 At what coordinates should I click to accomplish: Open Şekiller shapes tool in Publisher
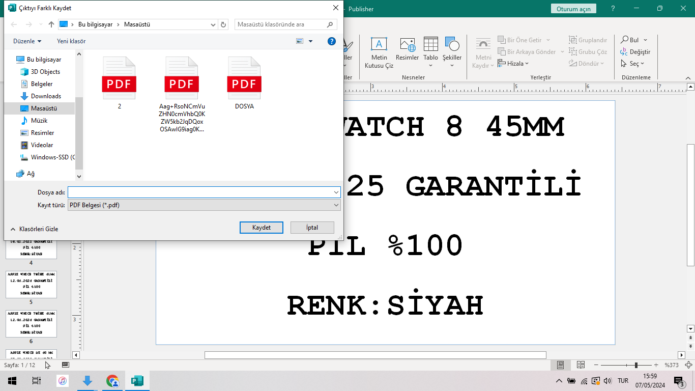452,52
